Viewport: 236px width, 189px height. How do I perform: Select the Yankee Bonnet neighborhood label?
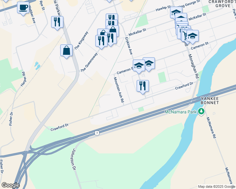(210, 101)
